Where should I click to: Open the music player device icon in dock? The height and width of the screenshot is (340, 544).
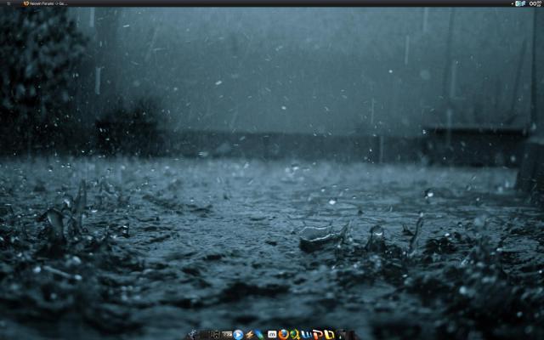coord(216,335)
